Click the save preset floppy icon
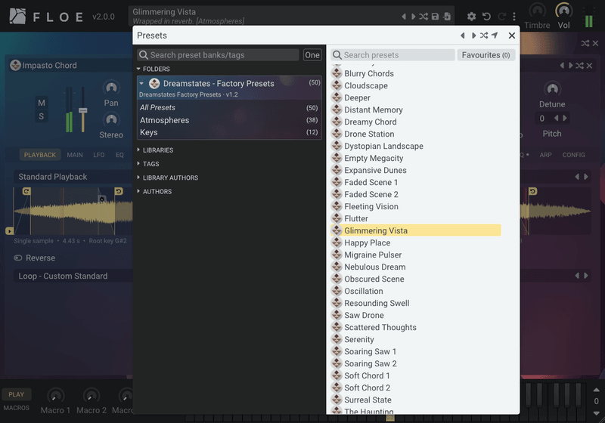Viewport: 605px width, 423px height. click(x=436, y=17)
